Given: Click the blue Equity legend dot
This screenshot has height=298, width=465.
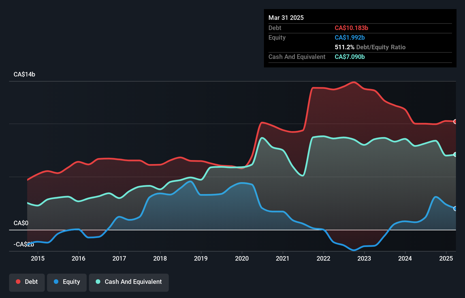Looking at the screenshot, I should click(x=56, y=282).
